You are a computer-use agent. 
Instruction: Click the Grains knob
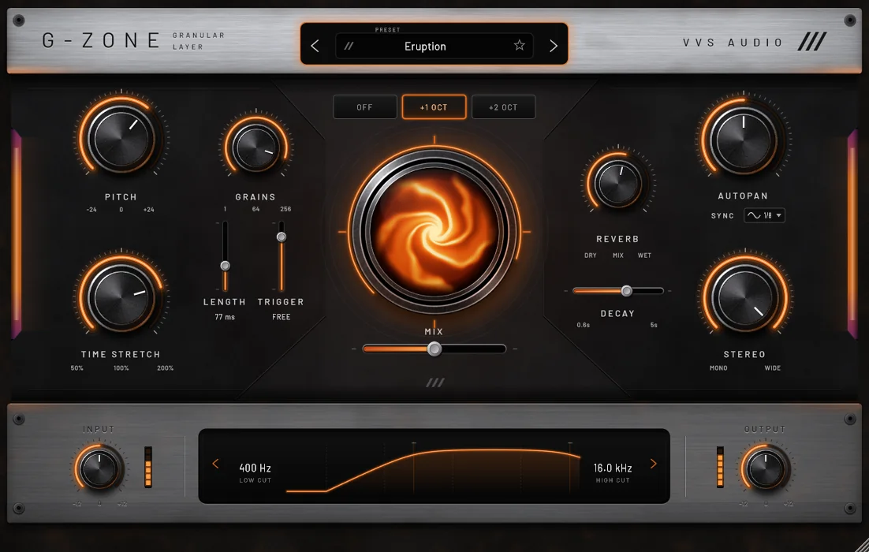coord(255,148)
